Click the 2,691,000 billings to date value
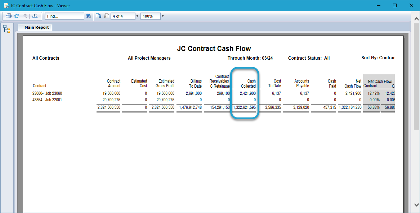The width and height of the screenshot is (420, 213). pos(193,93)
